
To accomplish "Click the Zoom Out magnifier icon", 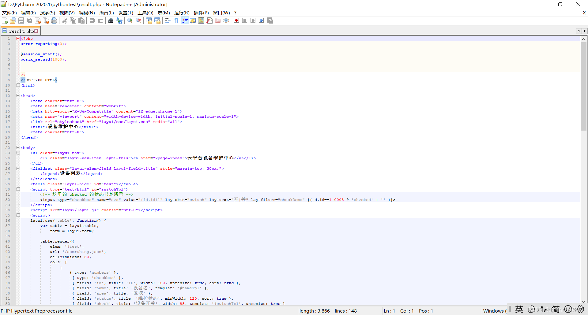I will pos(138,20).
